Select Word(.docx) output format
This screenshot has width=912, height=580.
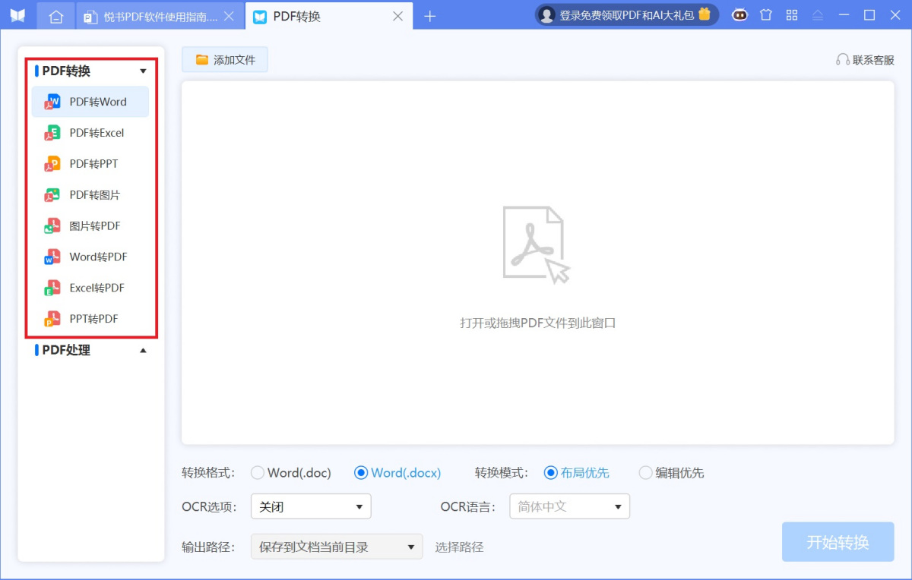point(361,472)
